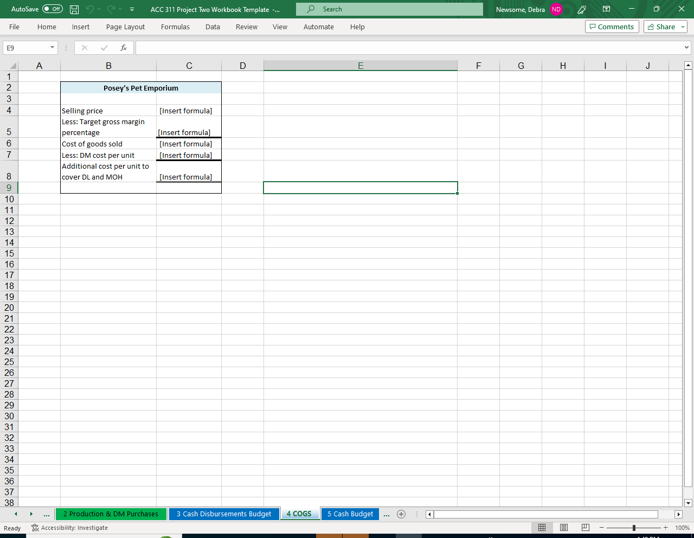Image resolution: width=694 pixels, height=538 pixels.
Task: Select Less: DM cost per unit cell
Action: [x=108, y=155]
